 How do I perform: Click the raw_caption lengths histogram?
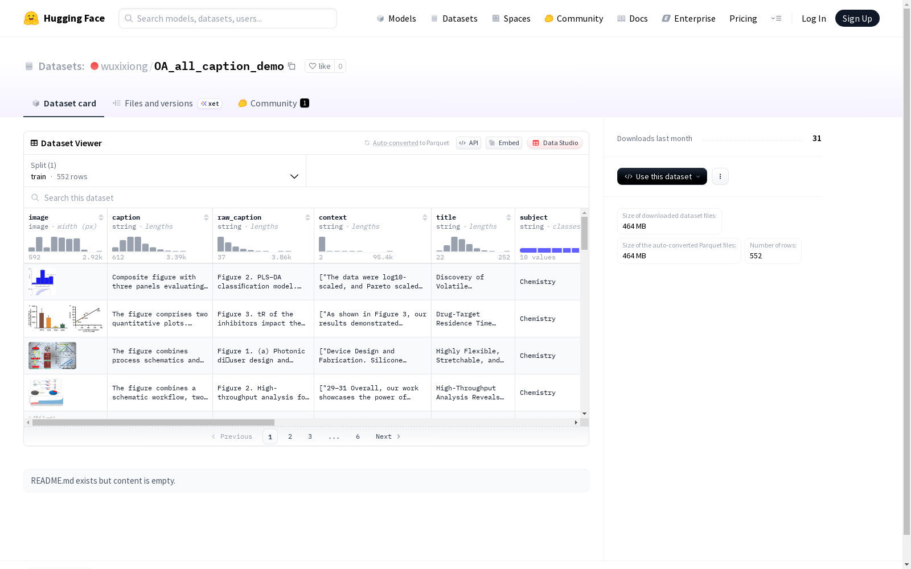[255, 244]
